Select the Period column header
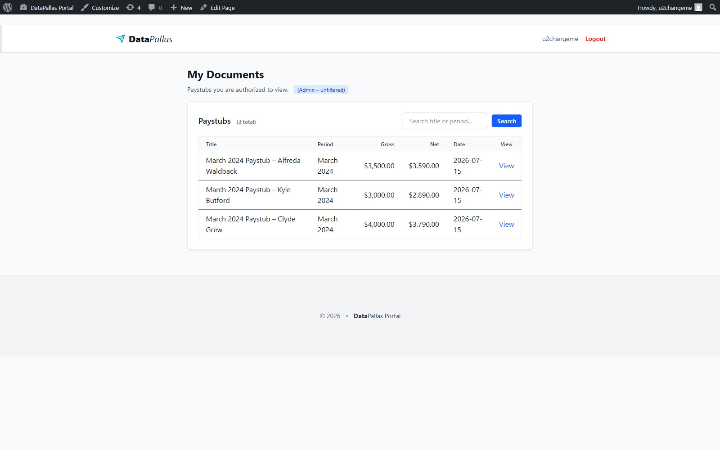 click(x=325, y=144)
